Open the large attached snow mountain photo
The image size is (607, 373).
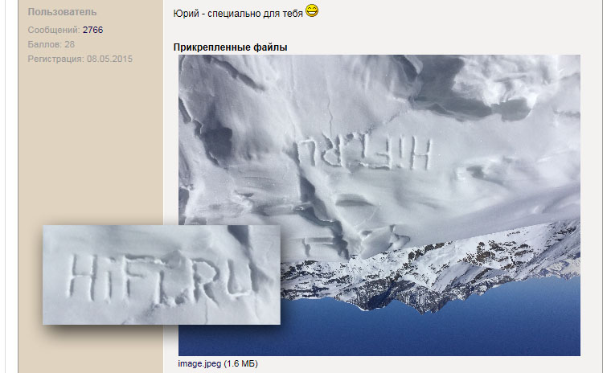point(379,205)
